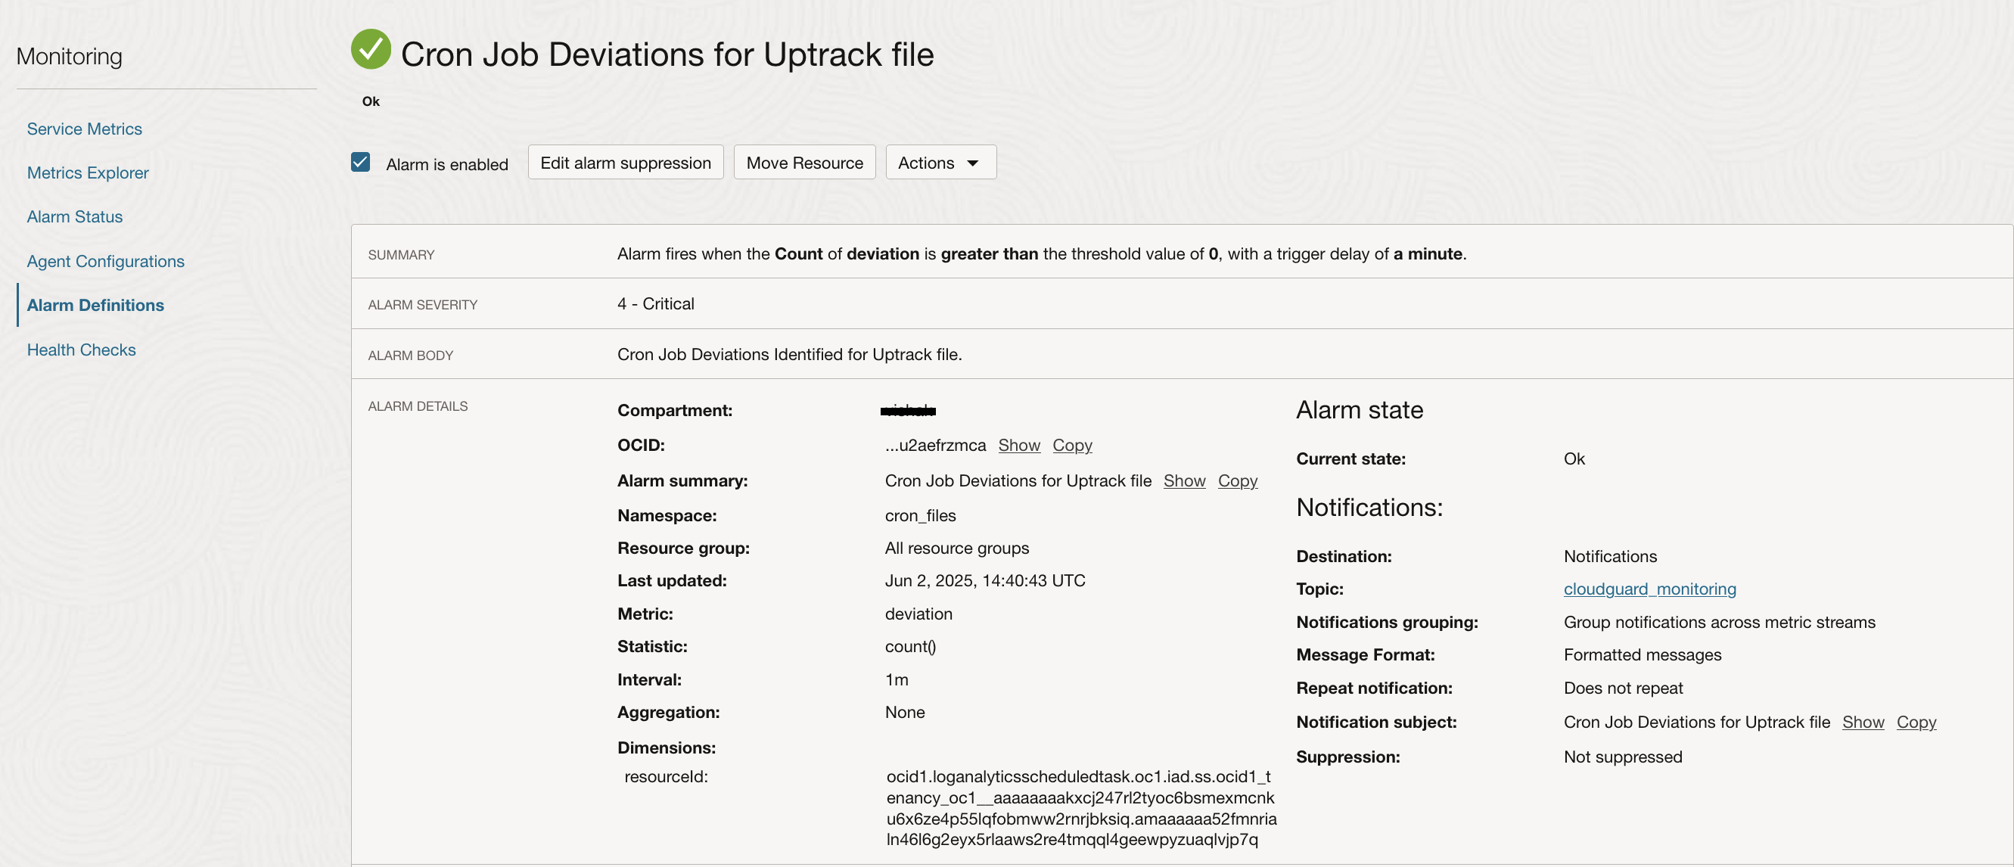Open Health Checks from sidebar
2014x867 pixels.
[81, 350]
